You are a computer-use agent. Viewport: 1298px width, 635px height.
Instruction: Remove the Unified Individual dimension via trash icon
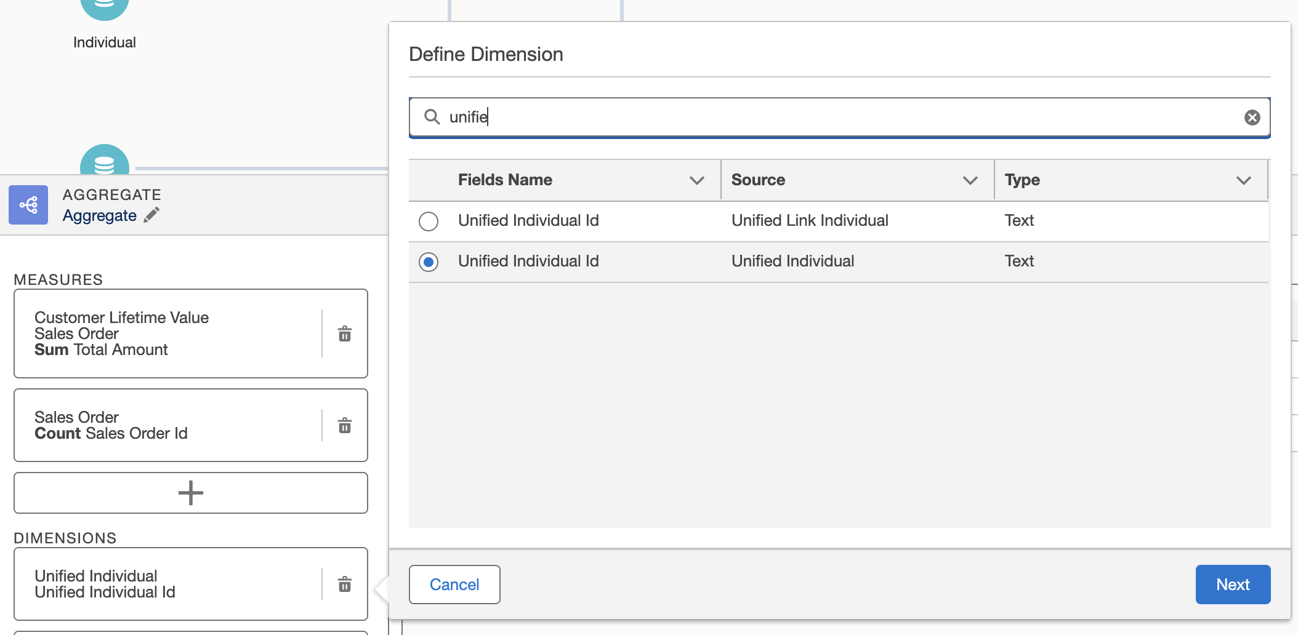pyautogui.click(x=345, y=584)
